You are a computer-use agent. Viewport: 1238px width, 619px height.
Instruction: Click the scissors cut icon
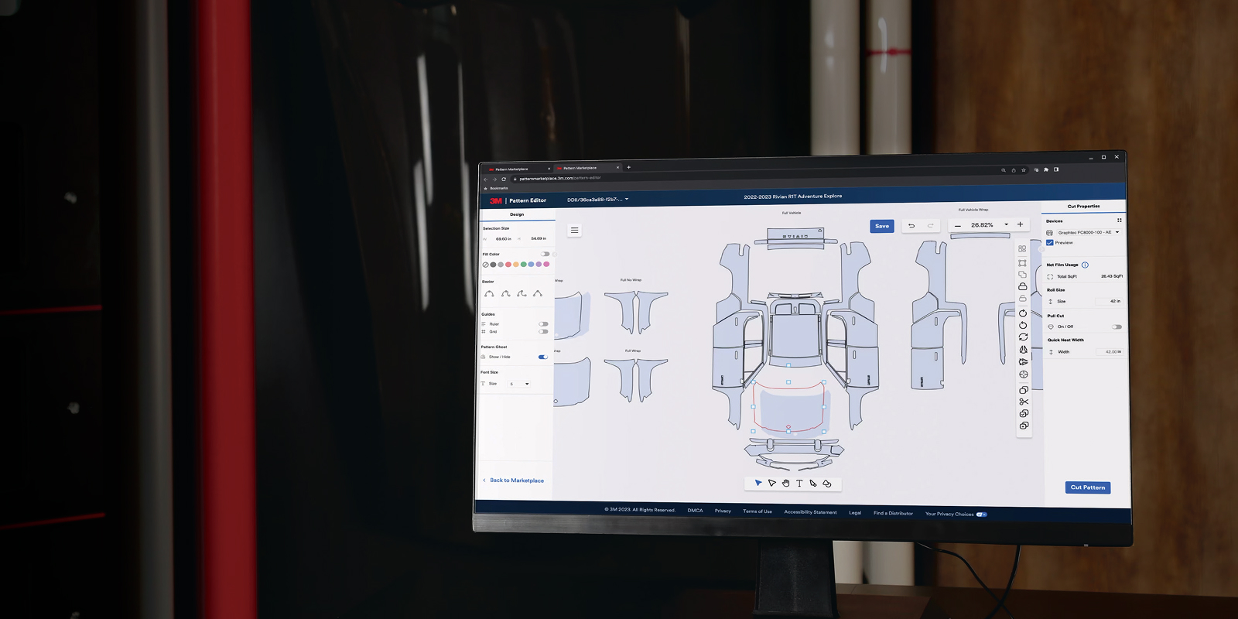point(1024,402)
